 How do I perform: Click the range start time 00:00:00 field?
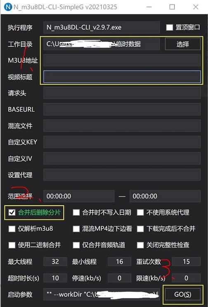click(x=79, y=196)
